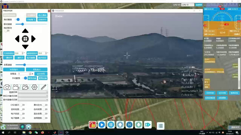Enable 混合变焦 toggle
Viewport: 241px width, 135px height.
pyautogui.click(x=45, y=114)
